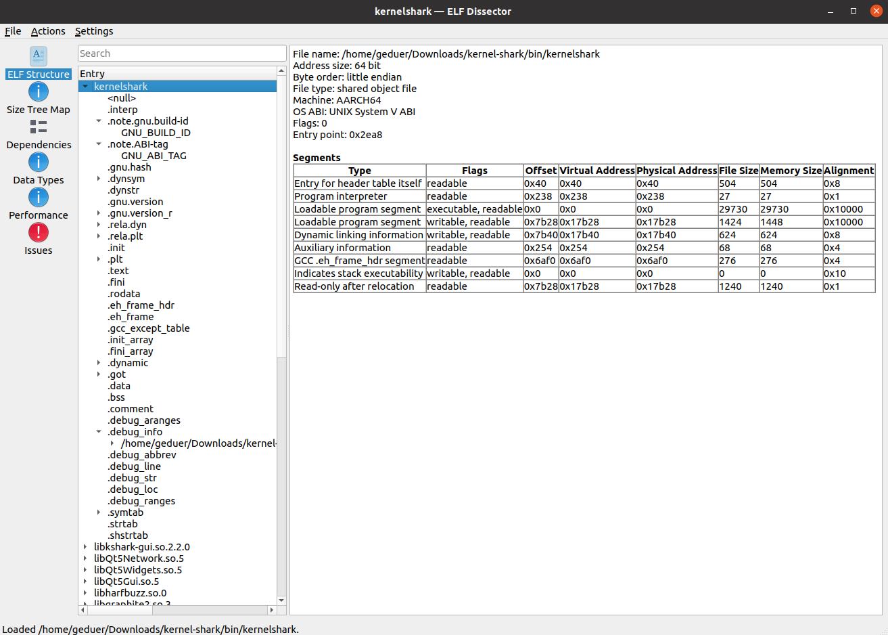
Task: Click the tree horizontal scroll-right arrow
Action: [x=272, y=610]
